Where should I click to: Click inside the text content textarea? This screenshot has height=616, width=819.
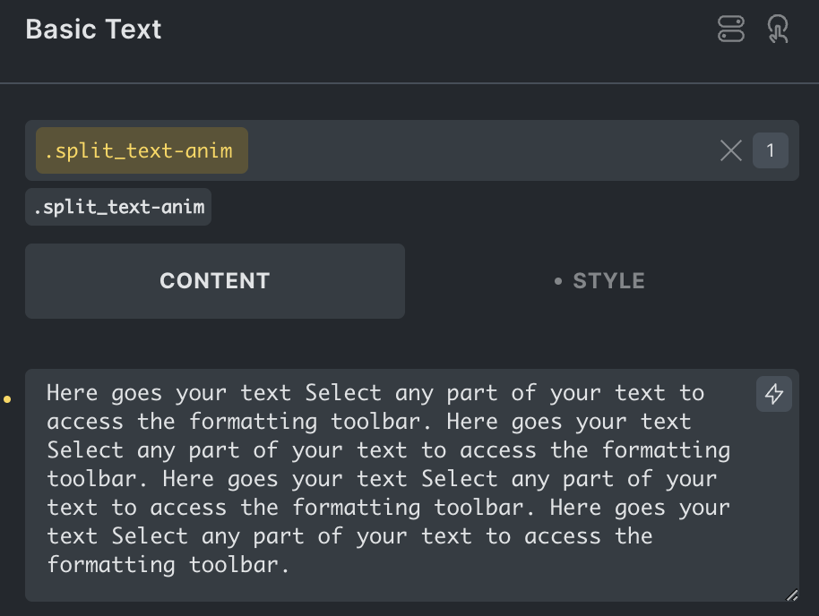click(x=412, y=485)
